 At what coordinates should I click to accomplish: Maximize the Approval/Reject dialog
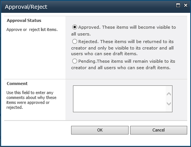[x=178, y=5]
